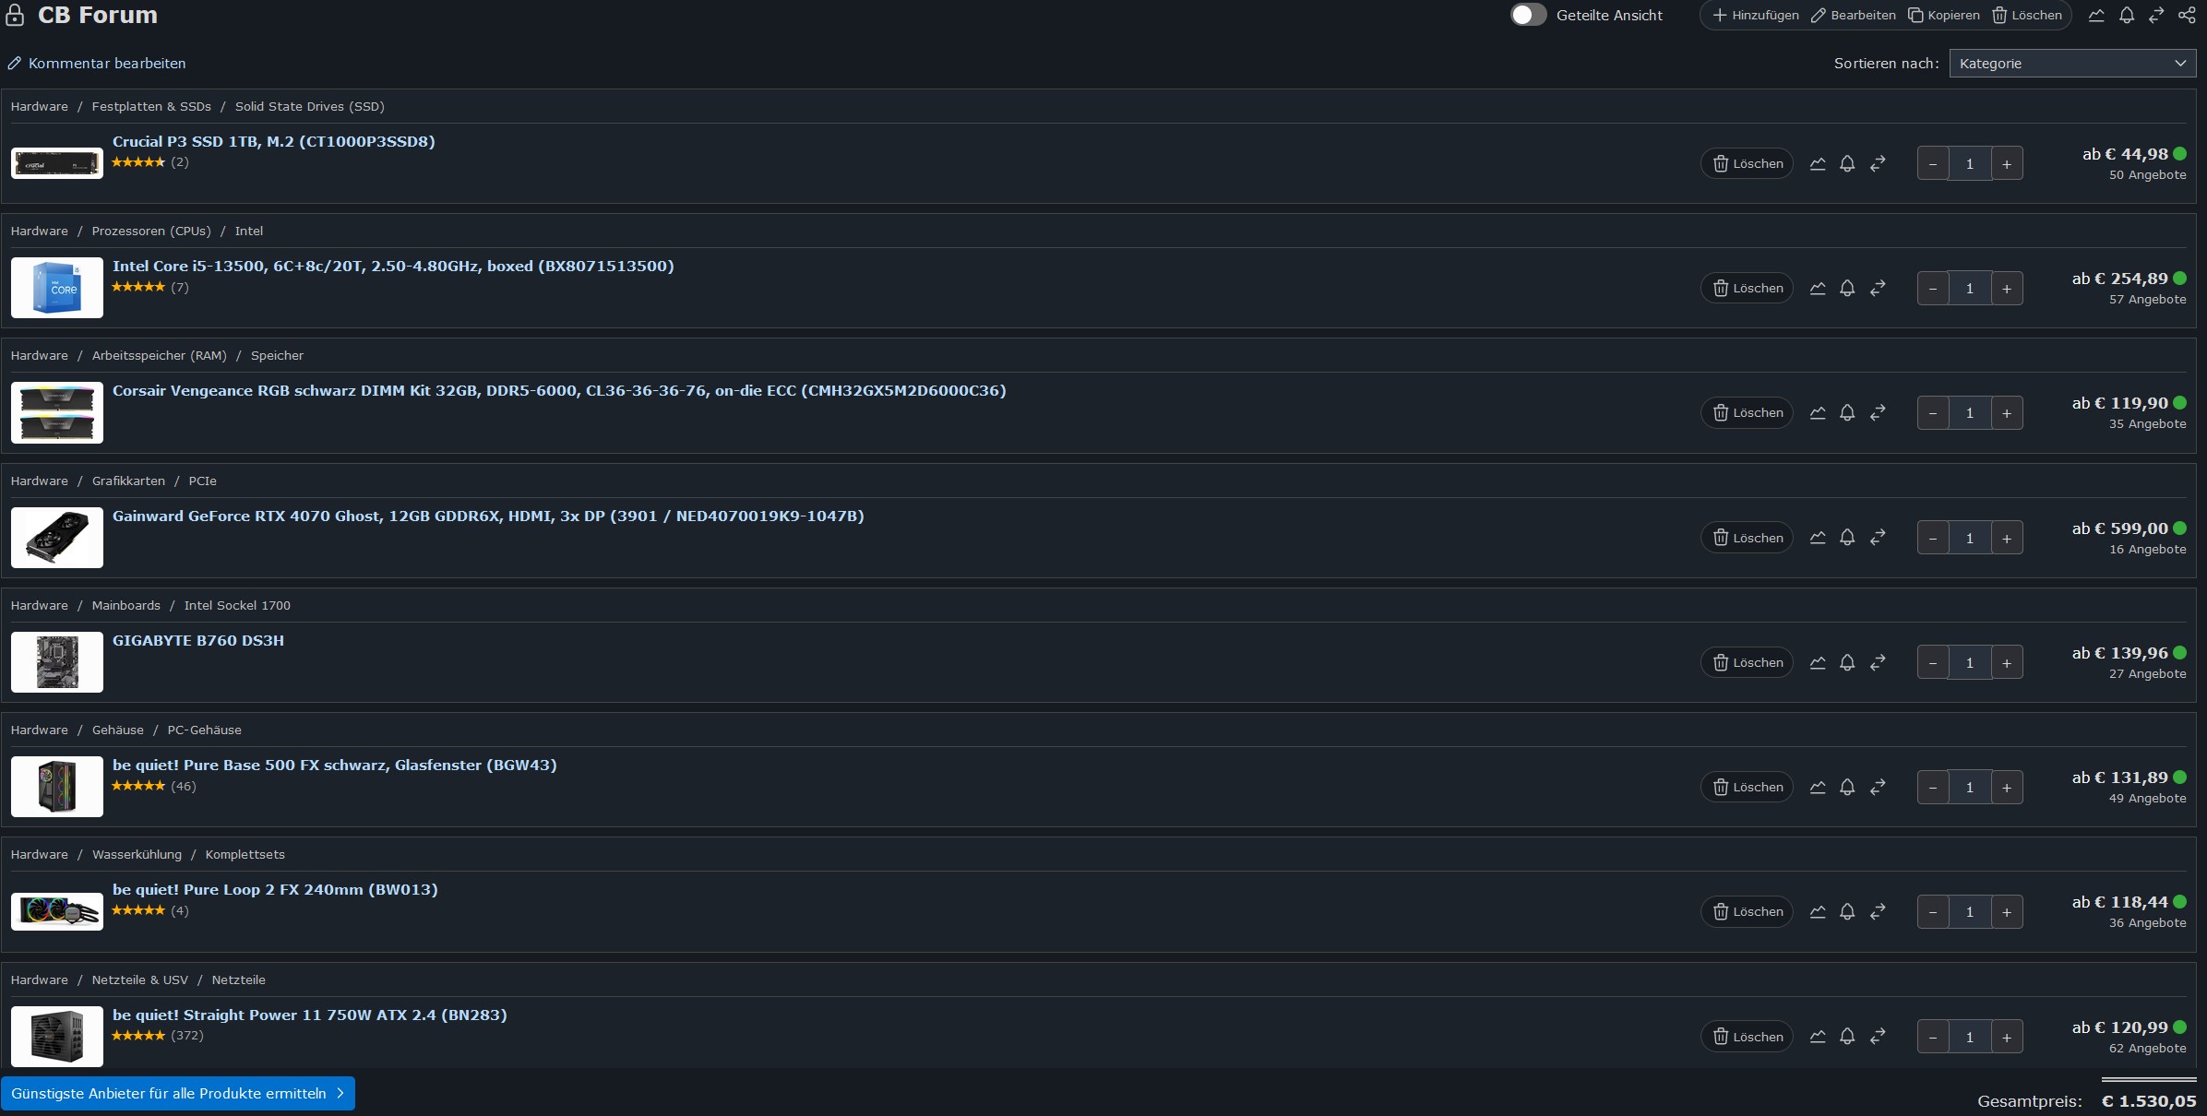Click Intel Core i5-13500 product thumbnail
The height and width of the screenshot is (1116, 2207).
click(57, 288)
